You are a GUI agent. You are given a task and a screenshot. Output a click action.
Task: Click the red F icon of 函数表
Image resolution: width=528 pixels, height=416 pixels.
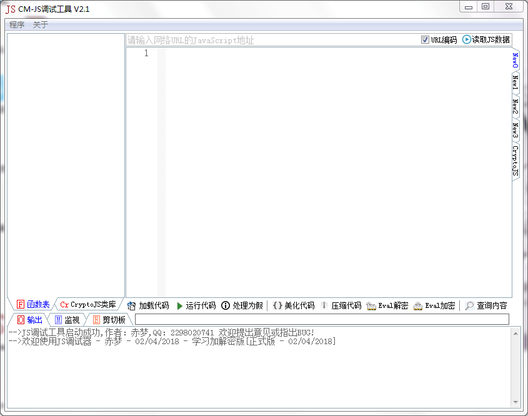pos(21,305)
